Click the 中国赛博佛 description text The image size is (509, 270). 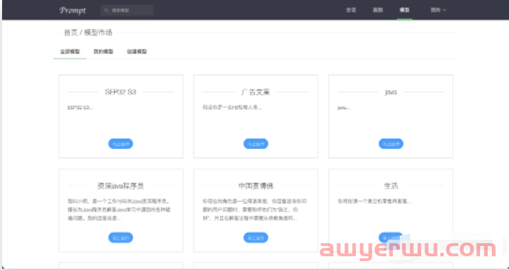[x=255, y=210]
